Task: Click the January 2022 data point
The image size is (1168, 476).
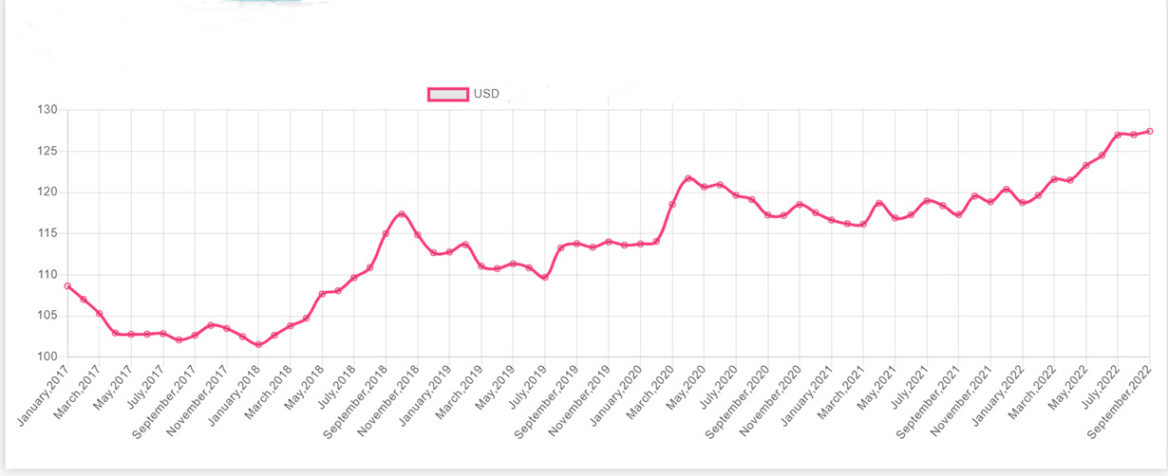Action: (x=1023, y=203)
